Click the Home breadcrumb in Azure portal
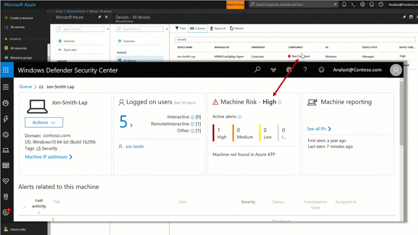The width and height of the screenshot is (418, 235). point(59,11)
